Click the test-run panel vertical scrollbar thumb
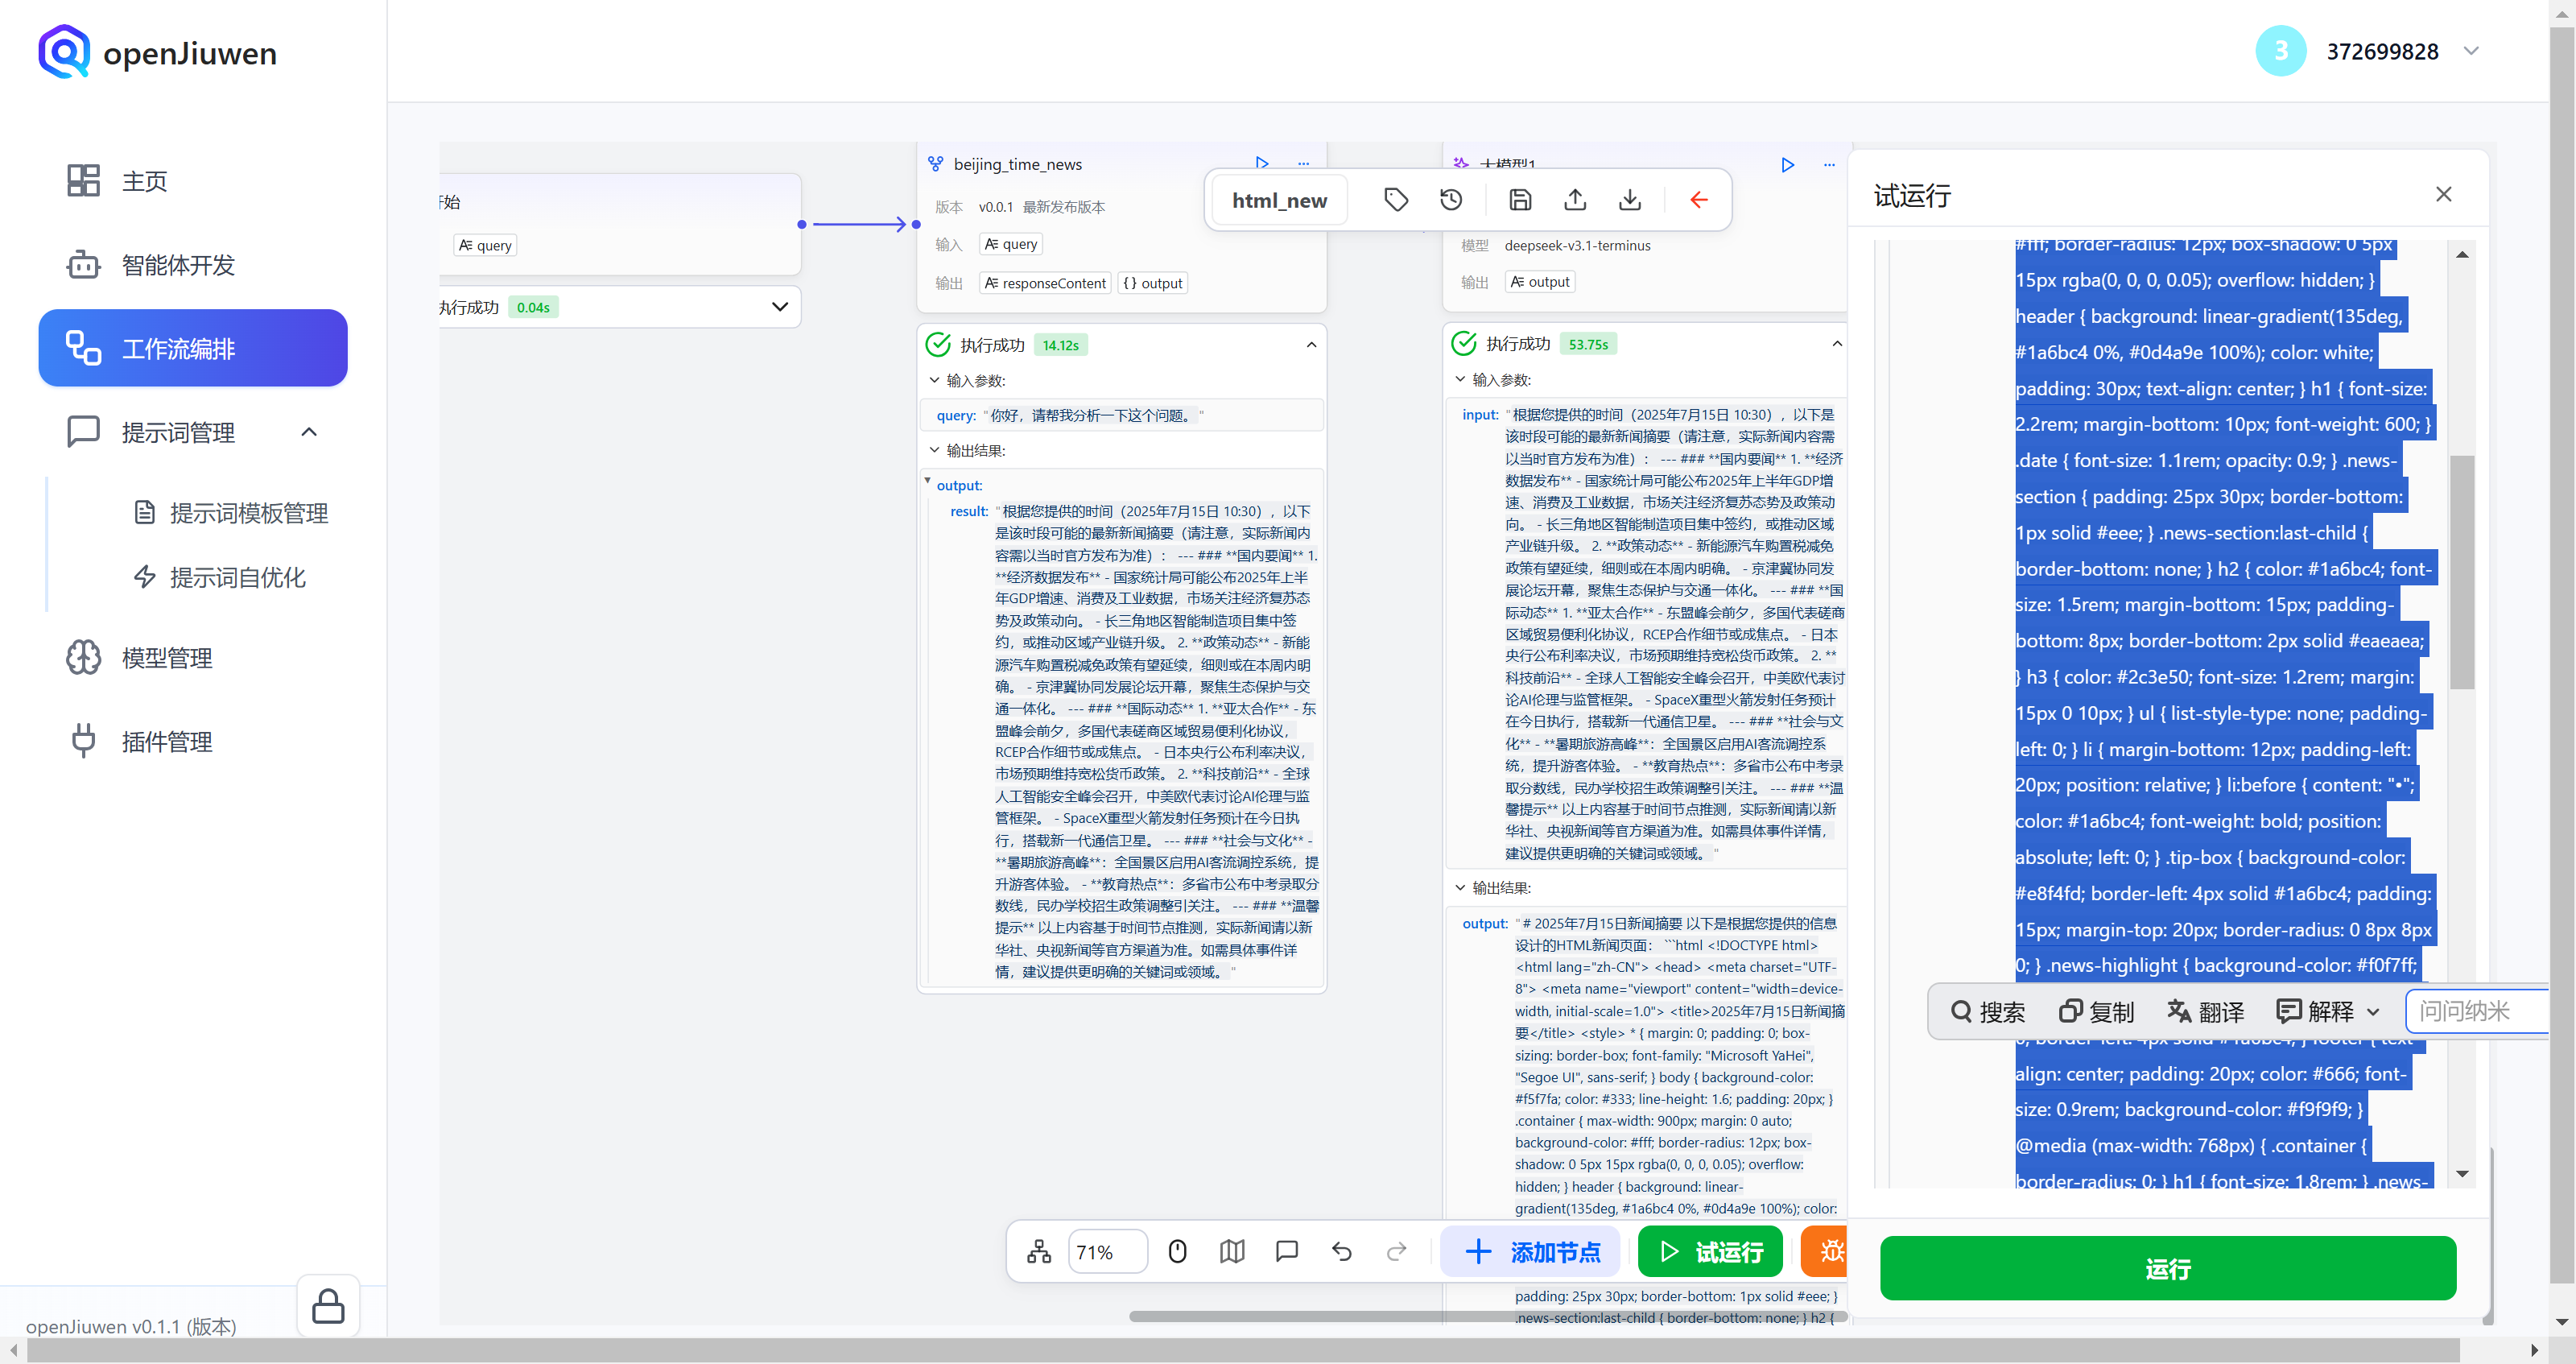The height and width of the screenshot is (1364, 2576). pos(2462,570)
